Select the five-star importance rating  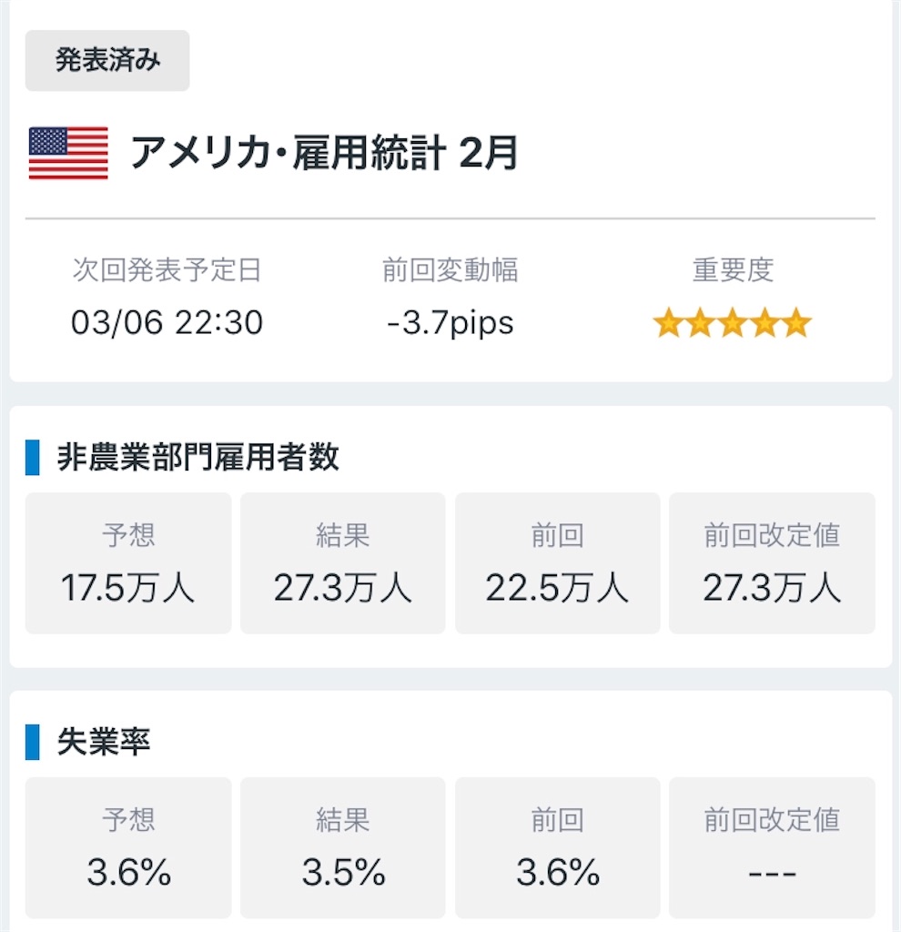(733, 323)
